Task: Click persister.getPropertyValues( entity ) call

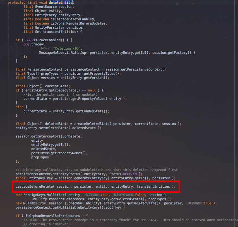Action: click(89, 99)
